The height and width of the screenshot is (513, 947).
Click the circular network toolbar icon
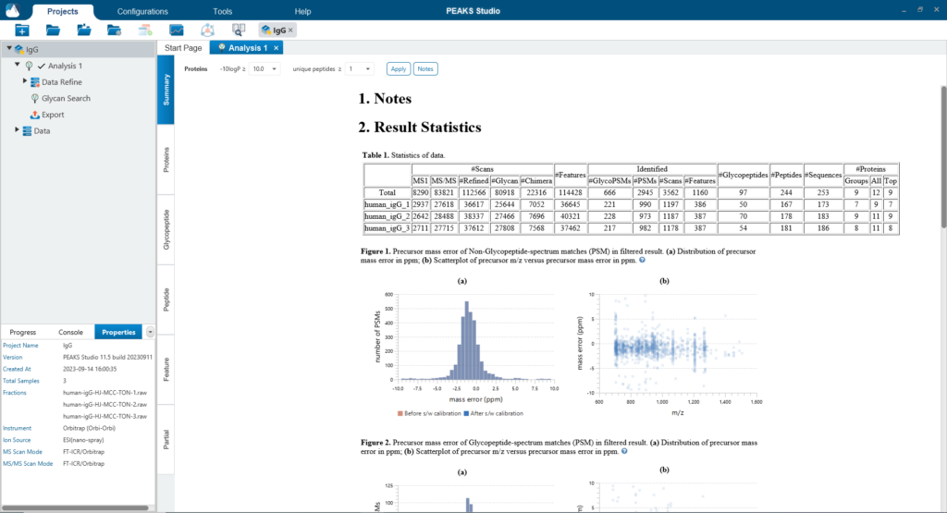(x=207, y=31)
